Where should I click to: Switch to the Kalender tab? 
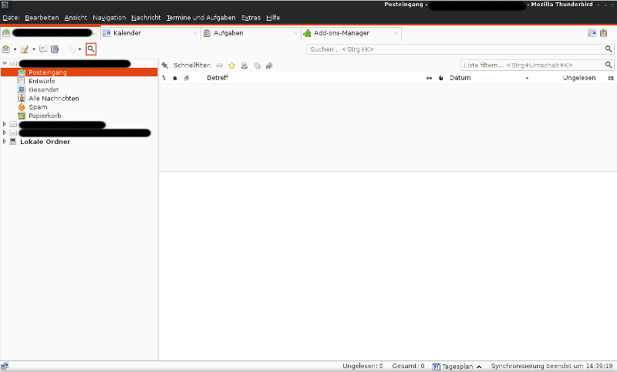tap(150, 33)
